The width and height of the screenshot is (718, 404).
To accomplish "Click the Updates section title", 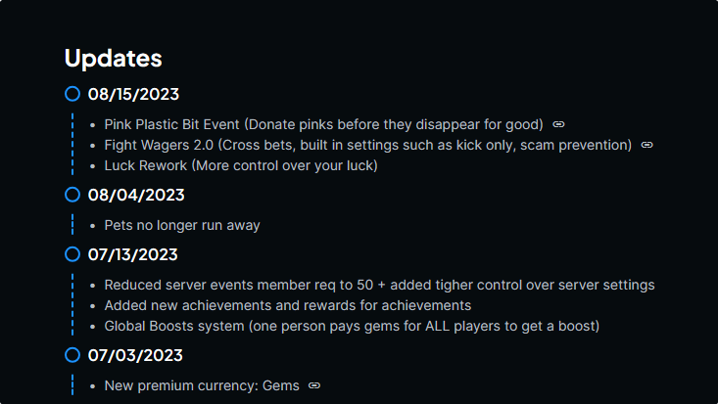I will (x=113, y=58).
